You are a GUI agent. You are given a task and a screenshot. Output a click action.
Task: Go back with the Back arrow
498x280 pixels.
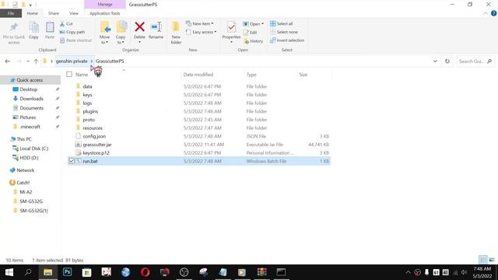[7, 61]
